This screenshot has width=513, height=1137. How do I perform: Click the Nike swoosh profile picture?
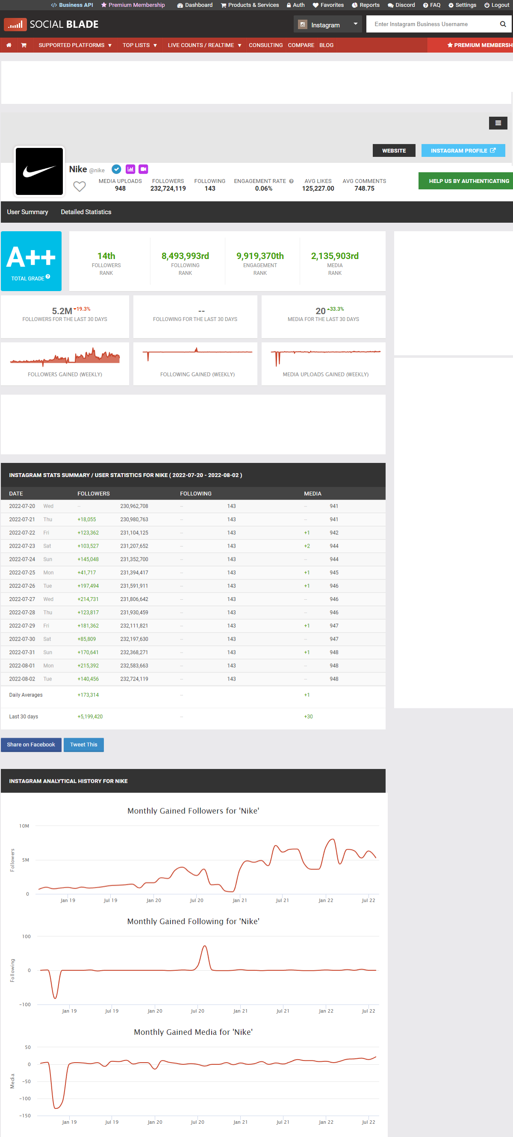coord(39,171)
